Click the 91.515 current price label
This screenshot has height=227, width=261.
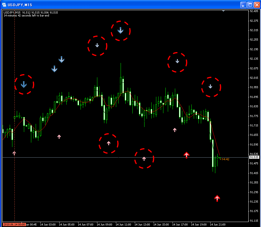(254, 157)
